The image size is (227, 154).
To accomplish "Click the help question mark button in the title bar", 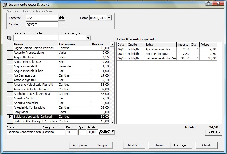I will [209, 3].
